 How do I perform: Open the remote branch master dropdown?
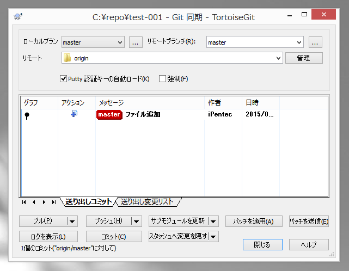click(x=299, y=42)
